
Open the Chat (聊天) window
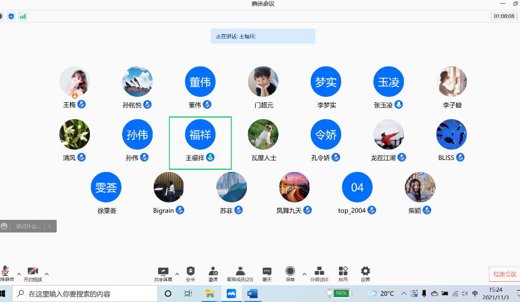pyautogui.click(x=267, y=272)
